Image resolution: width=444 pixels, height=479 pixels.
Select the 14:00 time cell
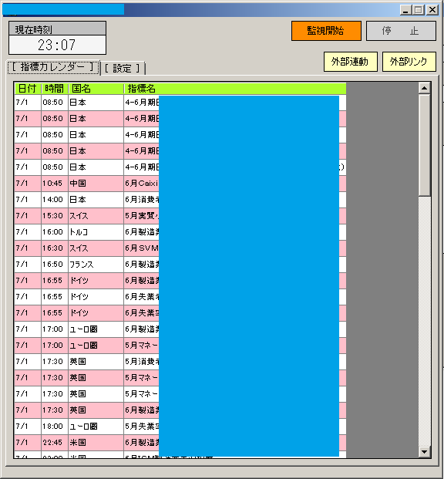coord(55,200)
